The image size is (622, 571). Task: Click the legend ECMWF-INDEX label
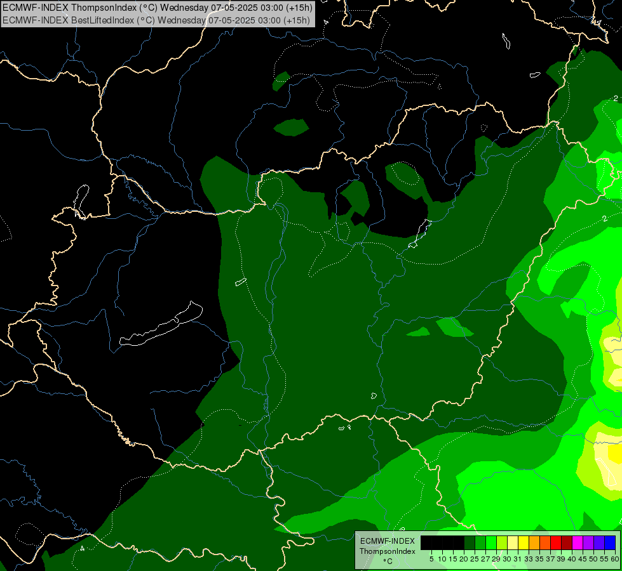[387, 541]
